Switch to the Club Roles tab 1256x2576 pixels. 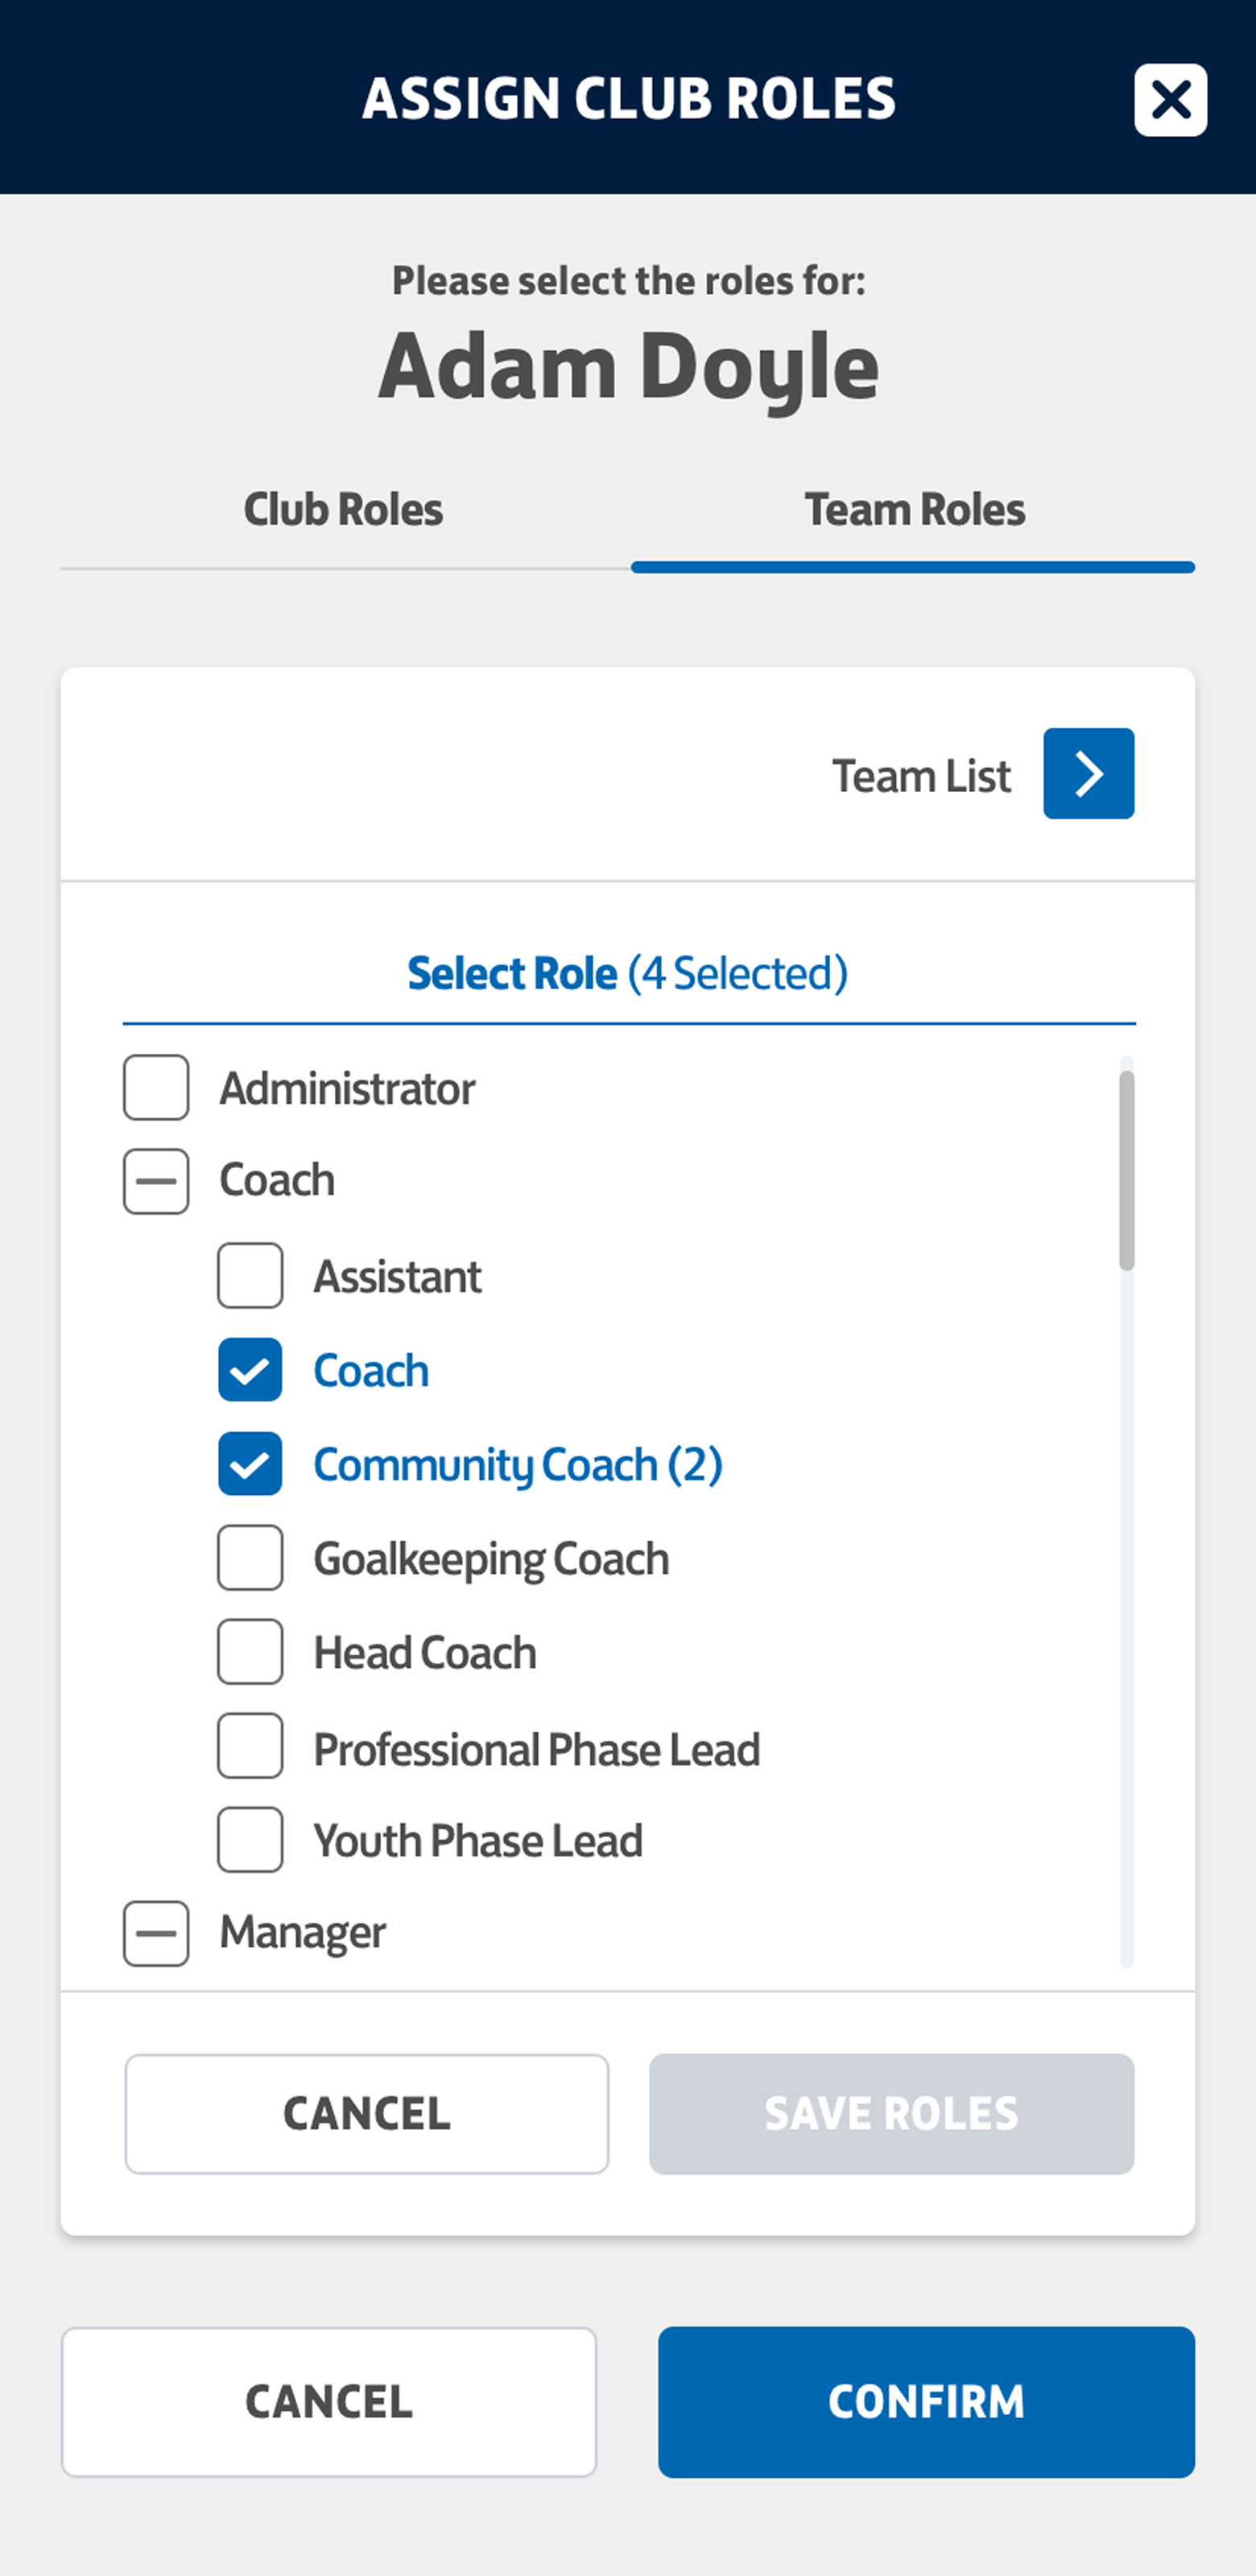[x=343, y=510]
